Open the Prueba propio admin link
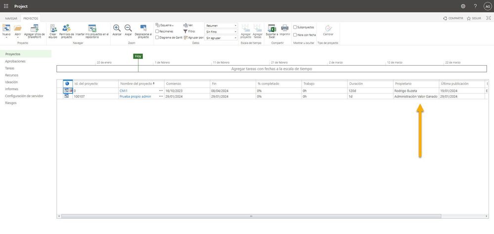Screen dimensions: 494x234 tap(135, 96)
